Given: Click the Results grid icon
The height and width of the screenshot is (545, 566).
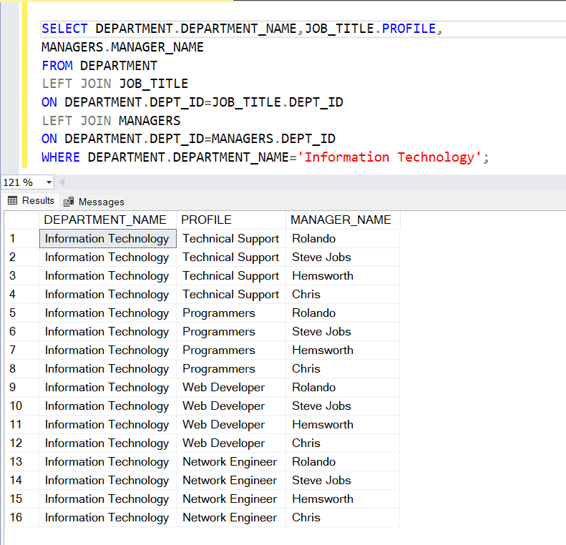Looking at the screenshot, I should tap(13, 200).
